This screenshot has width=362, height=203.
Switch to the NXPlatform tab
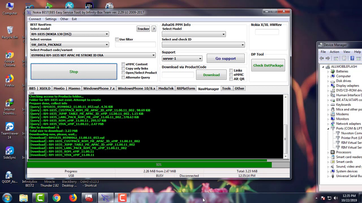186,89
